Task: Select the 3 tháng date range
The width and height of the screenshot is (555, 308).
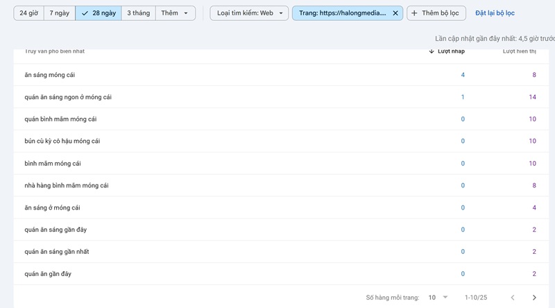Action: tap(139, 13)
